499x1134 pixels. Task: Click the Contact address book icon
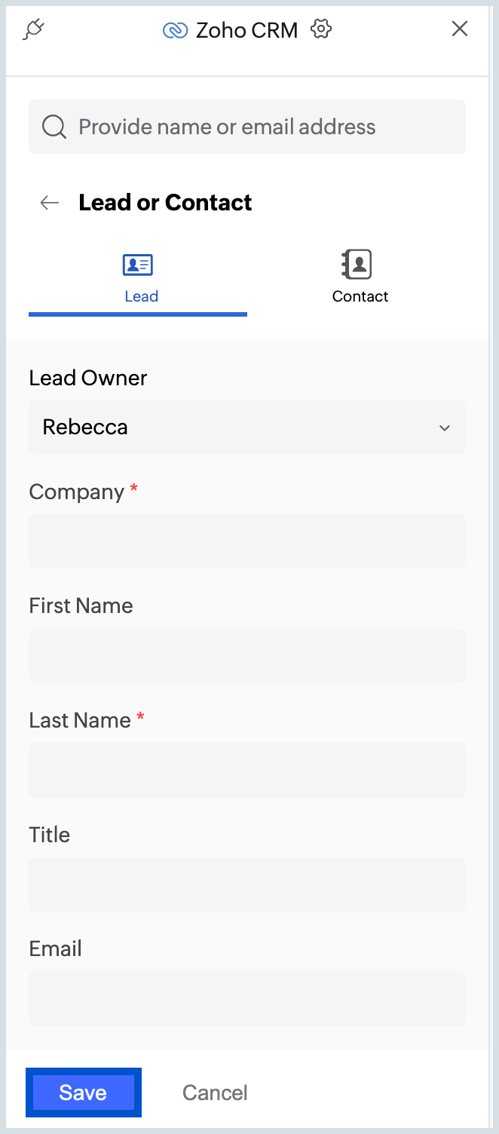[357, 264]
